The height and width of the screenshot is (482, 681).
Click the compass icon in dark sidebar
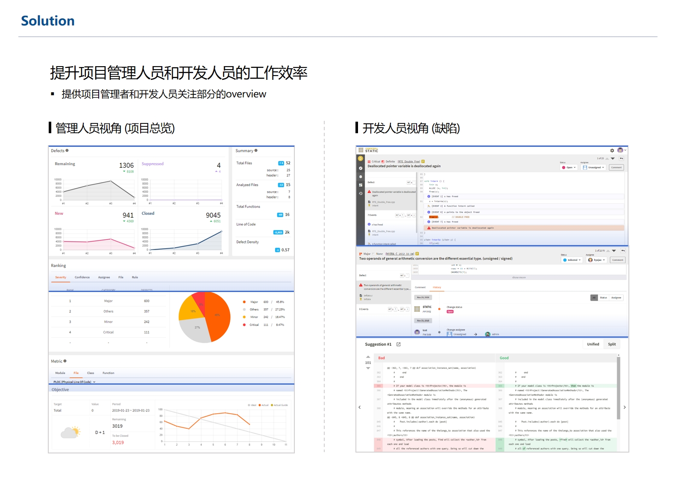361,168
